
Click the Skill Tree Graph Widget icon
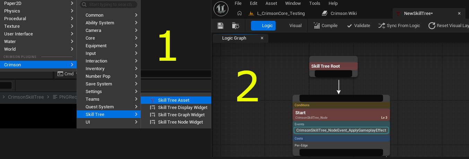[152, 115]
